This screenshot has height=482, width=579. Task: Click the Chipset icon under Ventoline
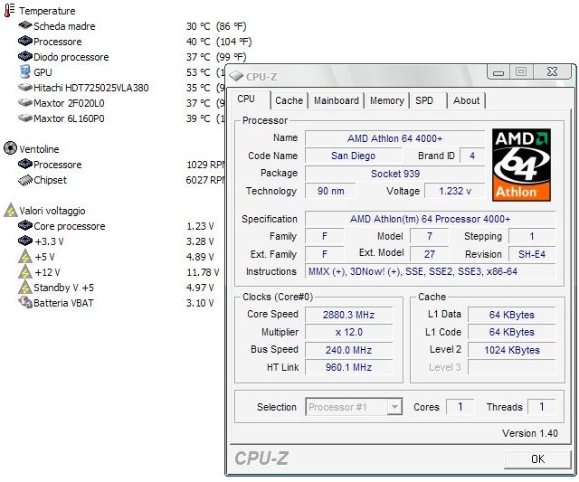(x=25, y=180)
